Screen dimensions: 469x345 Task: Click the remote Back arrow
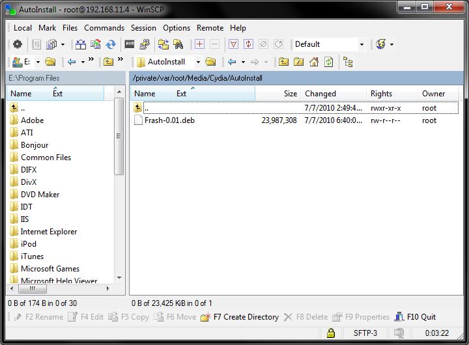[x=232, y=62]
